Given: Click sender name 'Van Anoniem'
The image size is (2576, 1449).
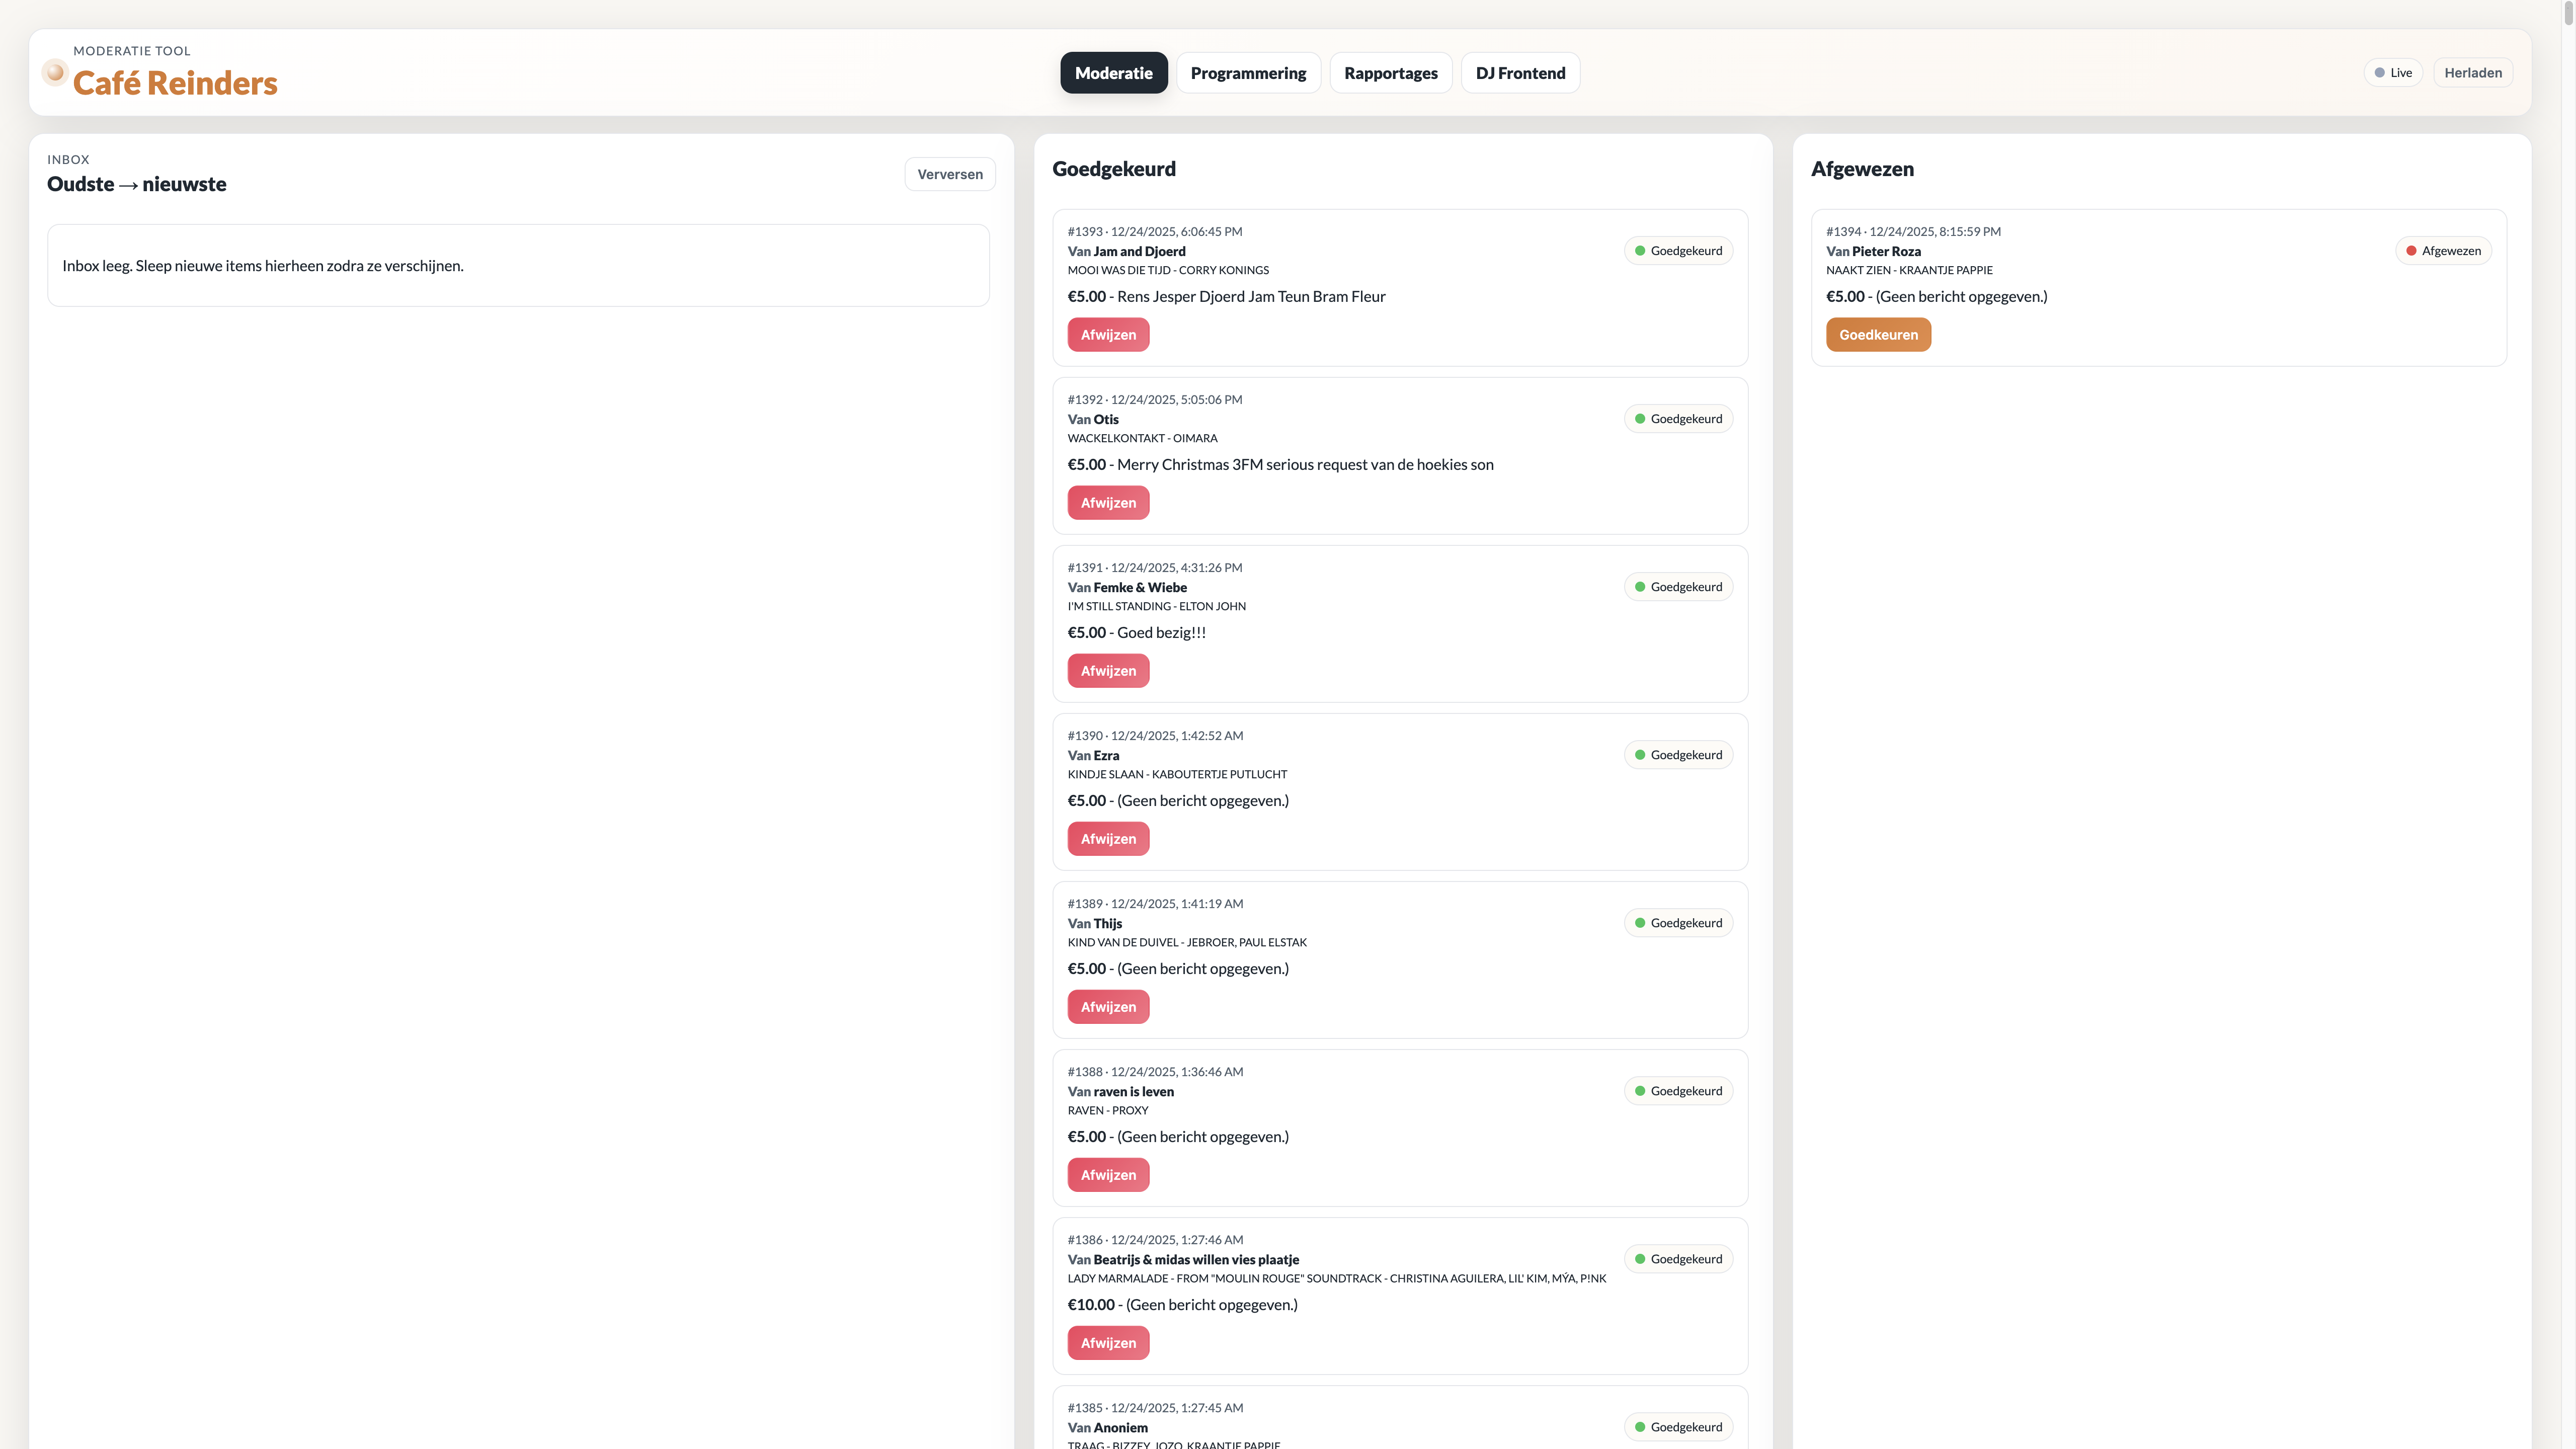Looking at the screenshot, I should coord(1107,1427).
